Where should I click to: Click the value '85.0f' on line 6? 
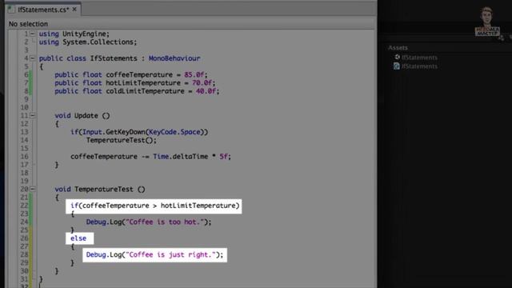pyautogui.click(x=195, y=74)
